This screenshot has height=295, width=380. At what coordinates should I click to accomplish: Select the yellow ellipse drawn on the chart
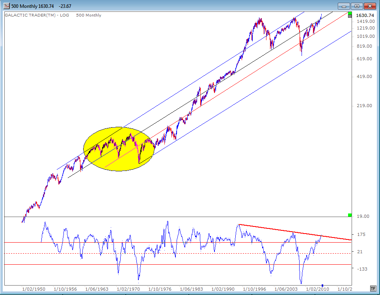coord(119,149)
